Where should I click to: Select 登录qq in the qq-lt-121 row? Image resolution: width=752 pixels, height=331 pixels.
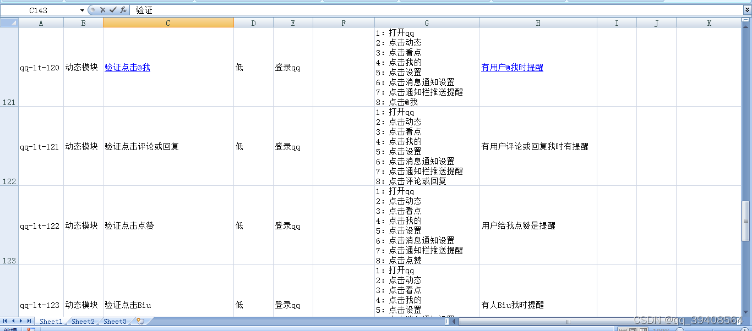coord(293,147)
